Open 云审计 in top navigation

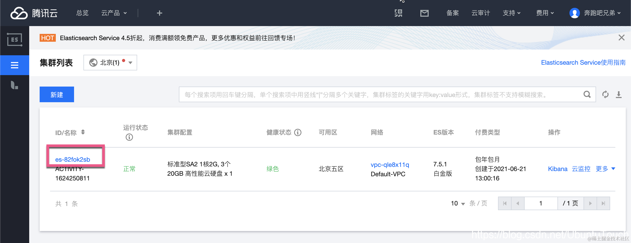[x=481, y=13]
